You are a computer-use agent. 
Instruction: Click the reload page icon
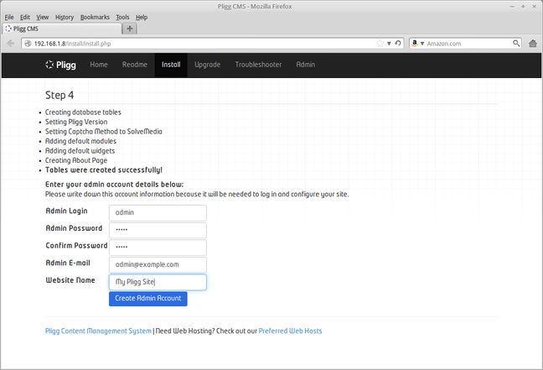398,44
